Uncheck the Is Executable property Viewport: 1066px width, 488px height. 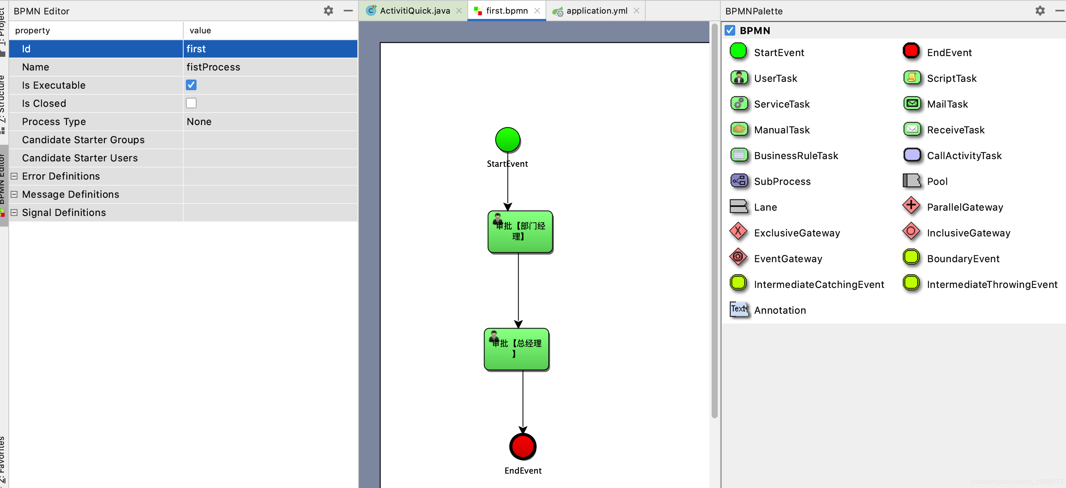coord(191,85)
